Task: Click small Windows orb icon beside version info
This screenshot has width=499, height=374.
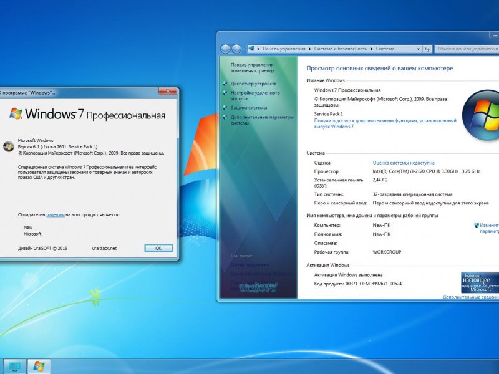Action: (9, 146)
